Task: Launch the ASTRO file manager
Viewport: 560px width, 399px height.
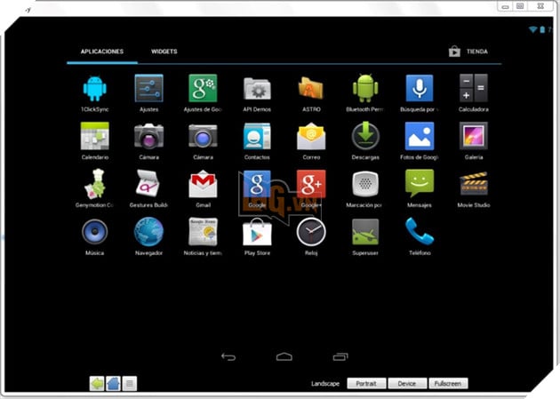Action: tap(311, 88)
